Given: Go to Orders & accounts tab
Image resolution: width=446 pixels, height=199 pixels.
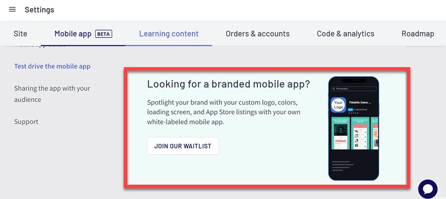Looking at the screenshot, I should pyautogui.click(x=258, y=34).
